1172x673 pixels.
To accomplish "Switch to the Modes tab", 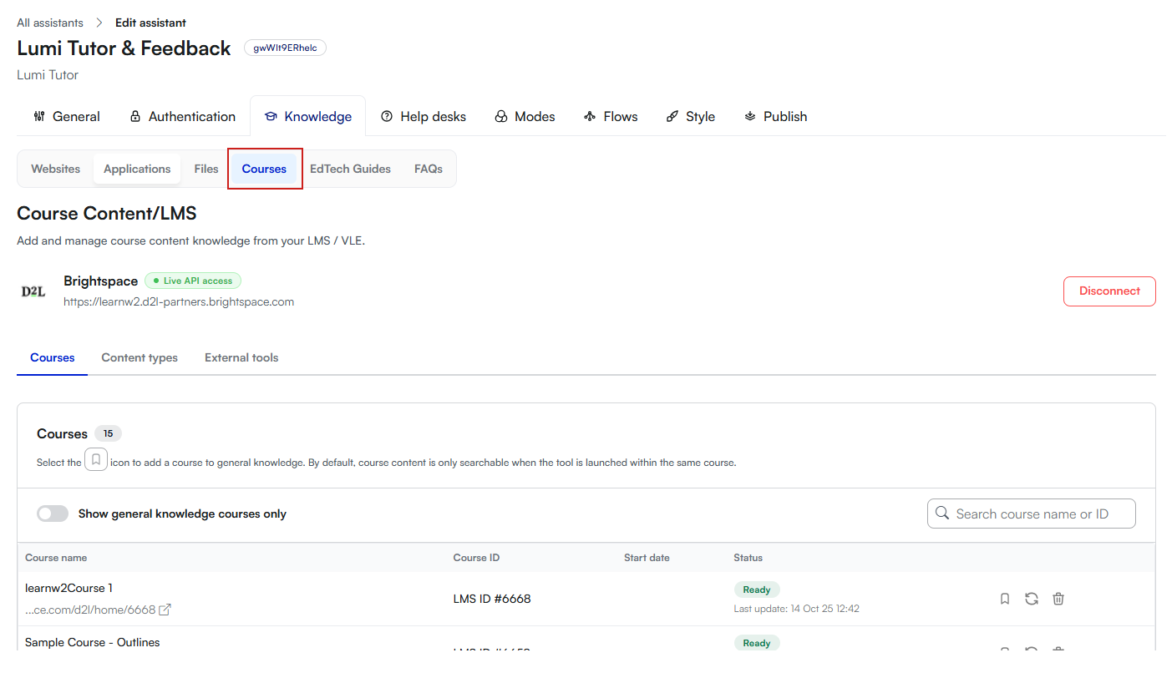I will 525,116.
